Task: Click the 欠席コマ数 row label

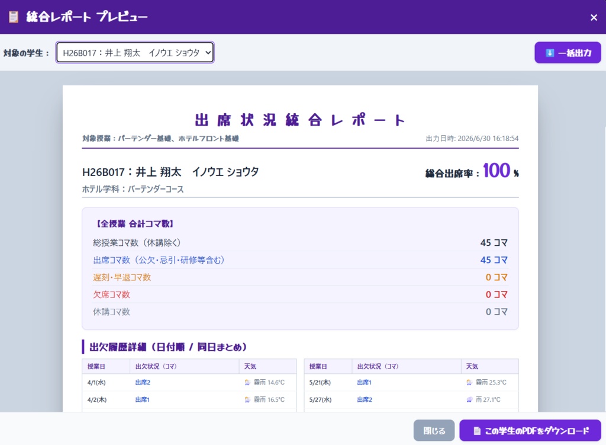Action: point(111,294)
